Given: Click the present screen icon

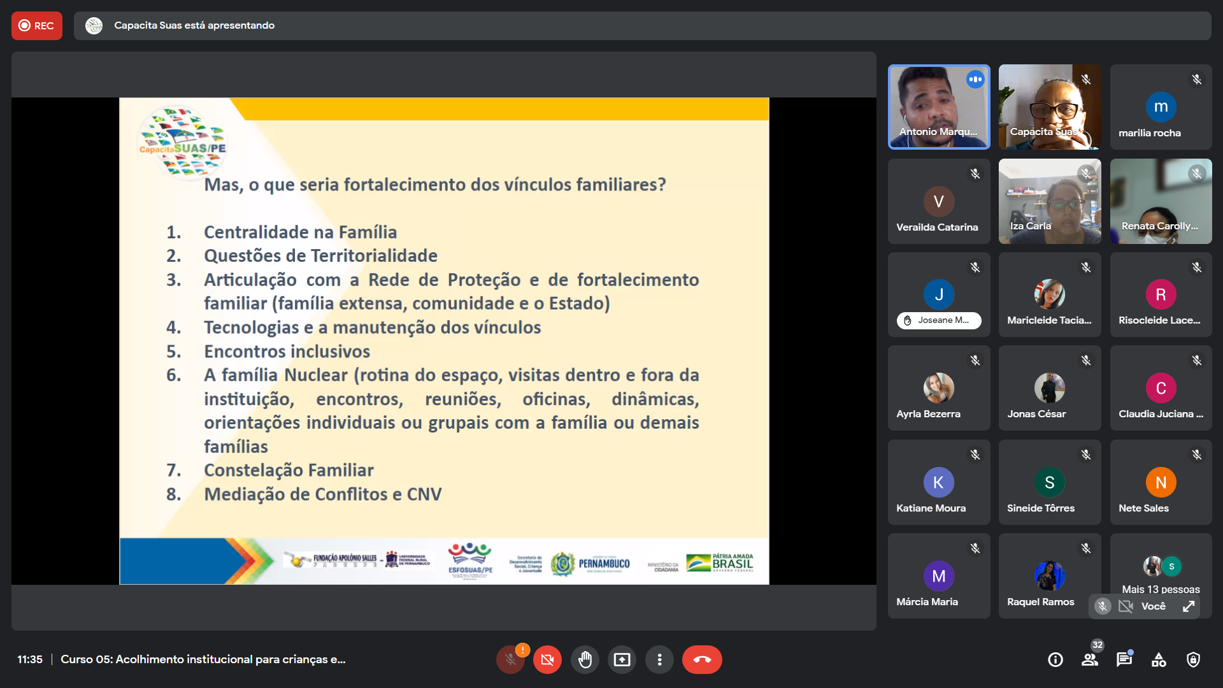Looking at the screenshot, I should tap(622, 659).
